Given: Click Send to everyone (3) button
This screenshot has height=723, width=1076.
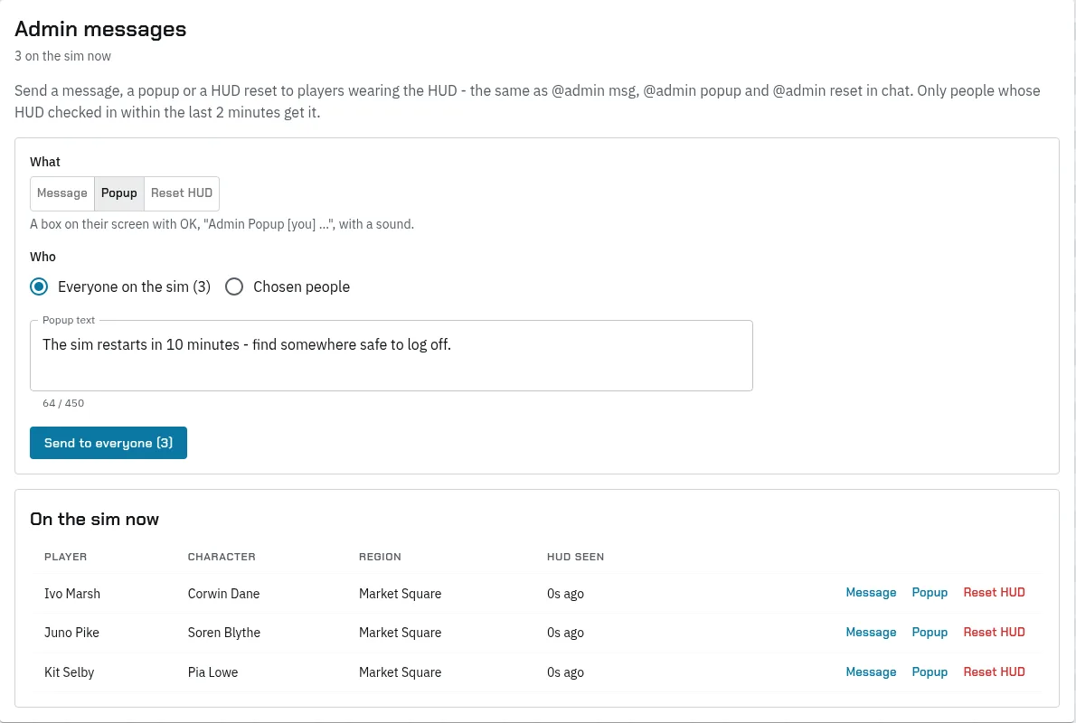Looking at the screenshot, I should pyautogui.click(x=109, y=443).
